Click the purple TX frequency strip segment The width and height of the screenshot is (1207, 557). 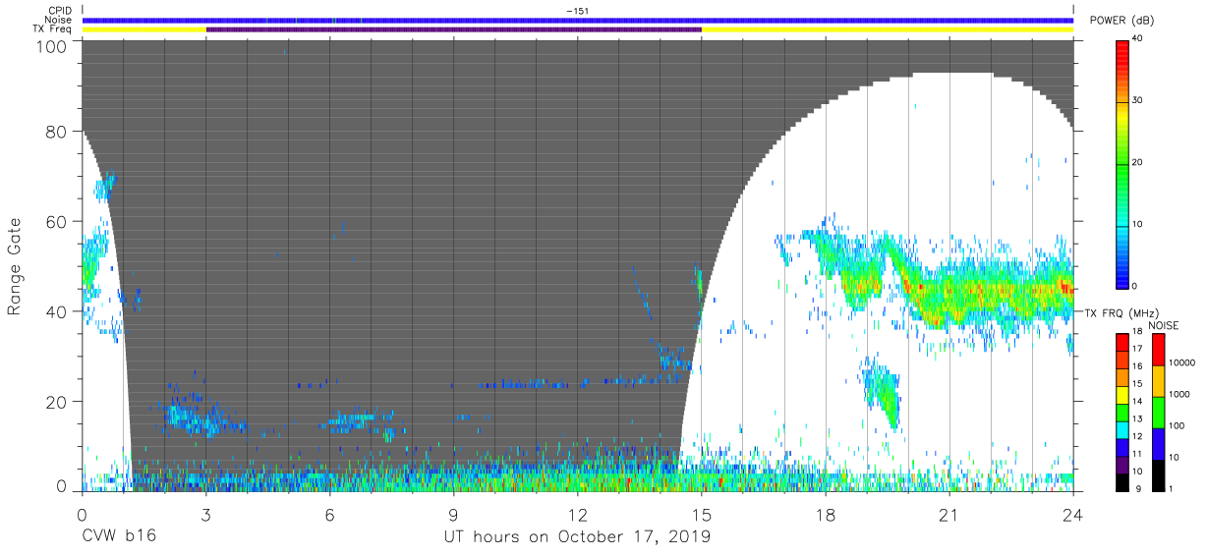(x=454, y=29)
